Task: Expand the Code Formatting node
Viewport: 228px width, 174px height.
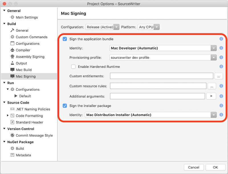Action: coord(8,115)
